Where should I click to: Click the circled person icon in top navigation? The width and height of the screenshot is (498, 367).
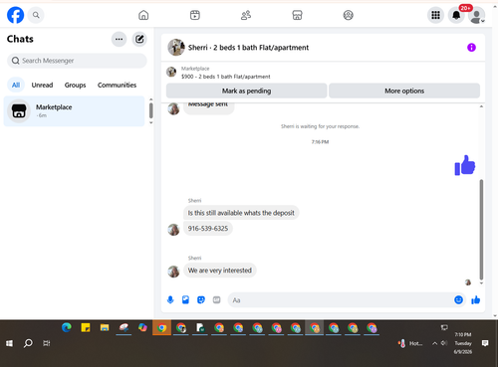349,15
